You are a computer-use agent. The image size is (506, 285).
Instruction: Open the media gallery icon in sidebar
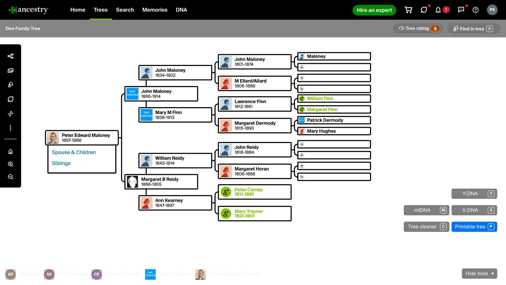pos(11,70)
